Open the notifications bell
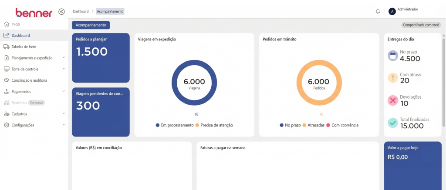 click(x=378, y=11)
